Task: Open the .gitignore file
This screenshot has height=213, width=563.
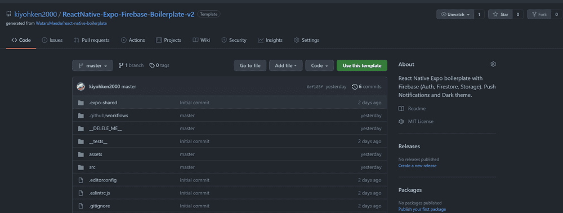Action: 100,206
